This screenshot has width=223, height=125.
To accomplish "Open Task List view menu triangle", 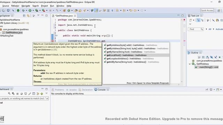I will point(190,24).
